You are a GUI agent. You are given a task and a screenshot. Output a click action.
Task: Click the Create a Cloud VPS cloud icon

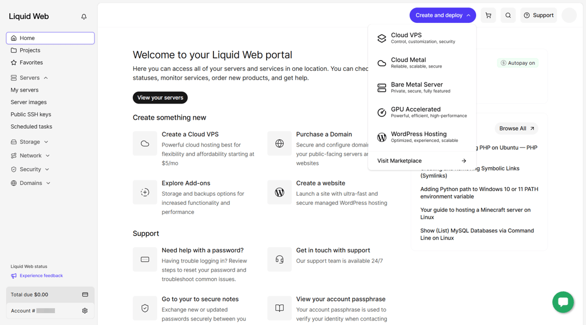tap(145, 144)
